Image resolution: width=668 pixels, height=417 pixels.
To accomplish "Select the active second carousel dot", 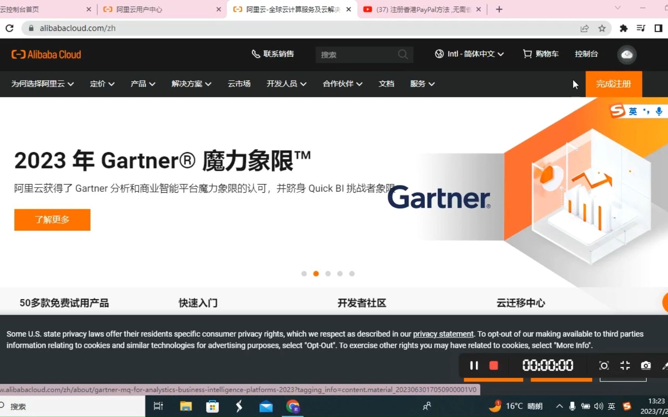I will (x=316, y=273).
